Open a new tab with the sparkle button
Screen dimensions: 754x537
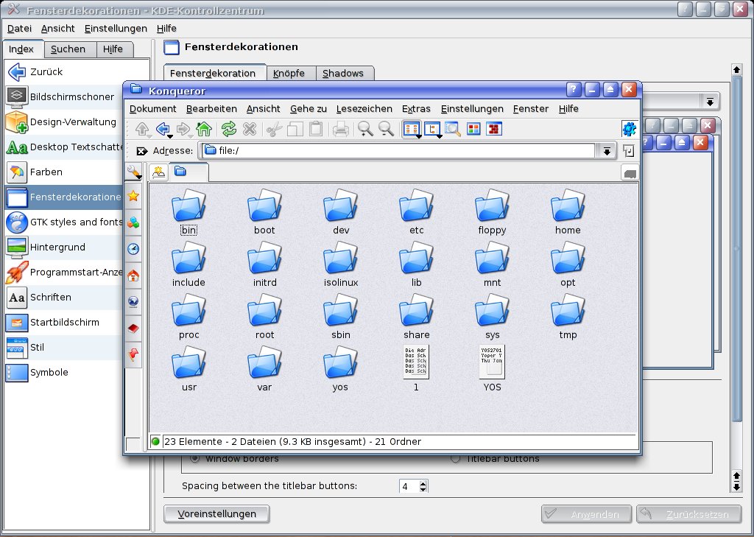158,172
